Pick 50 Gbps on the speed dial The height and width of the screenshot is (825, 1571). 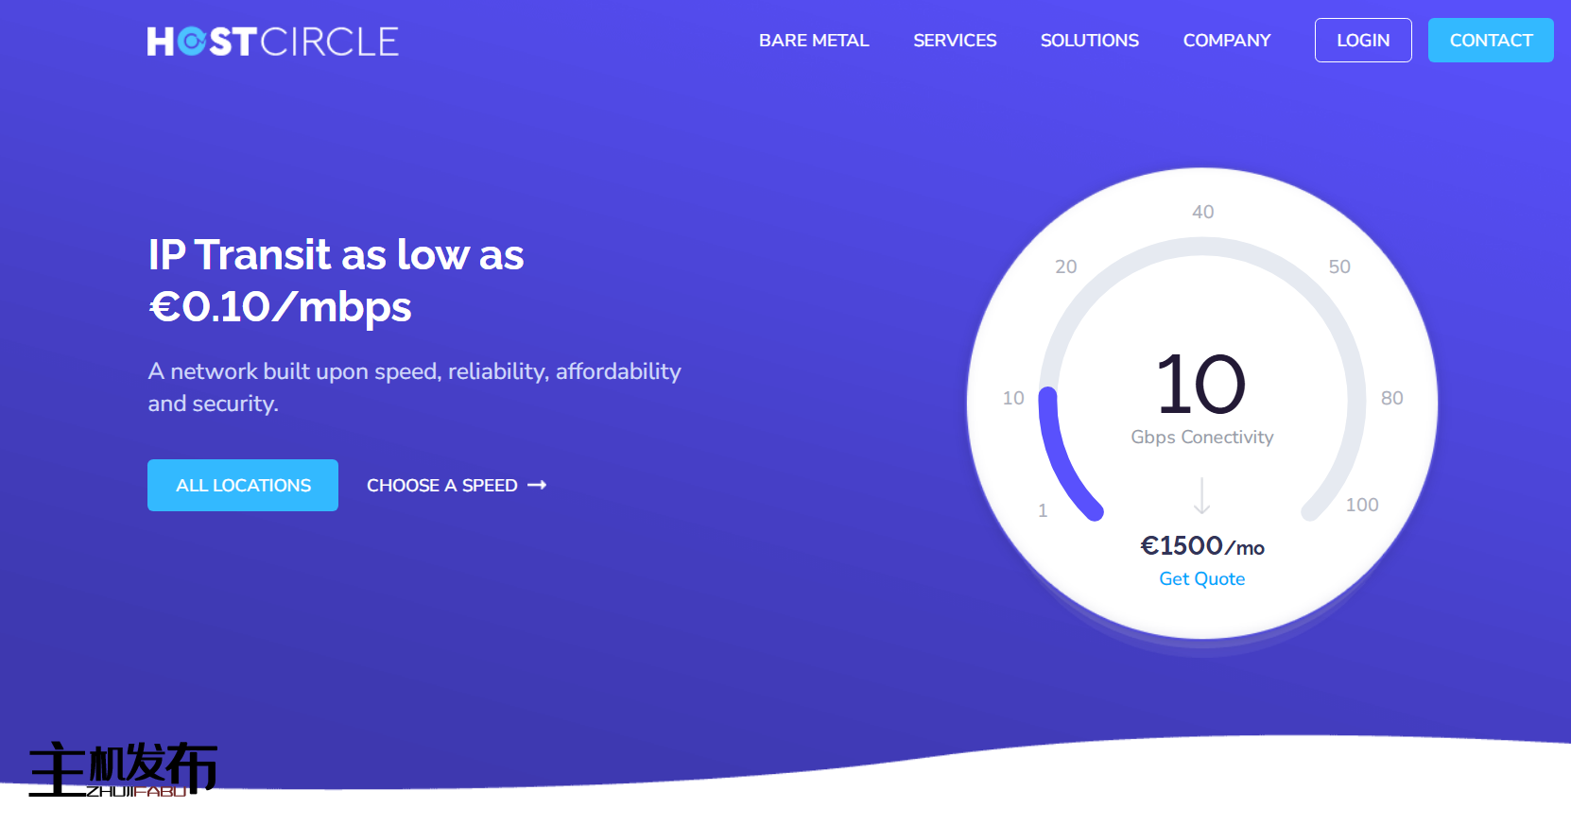[x=1338, y=266]
